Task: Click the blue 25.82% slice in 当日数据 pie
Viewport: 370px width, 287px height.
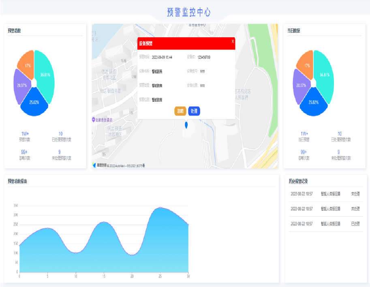Action: pos(314,103)
